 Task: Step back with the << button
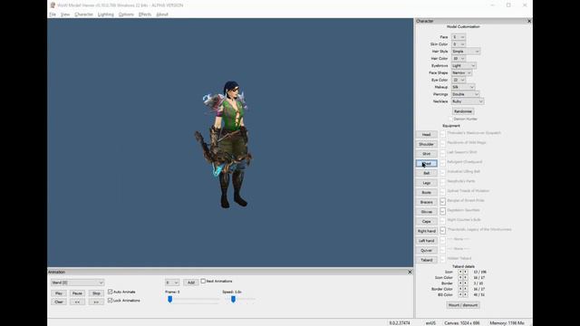77,302
